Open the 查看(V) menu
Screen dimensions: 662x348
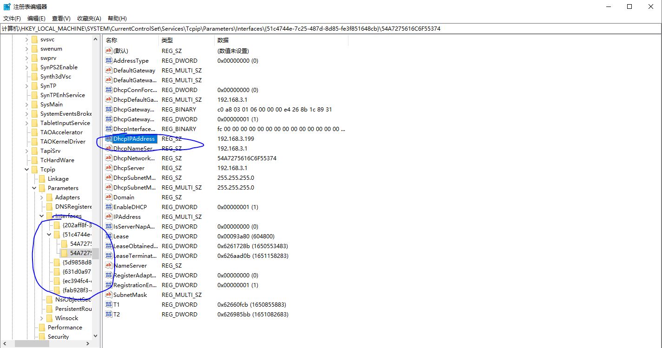61,18
